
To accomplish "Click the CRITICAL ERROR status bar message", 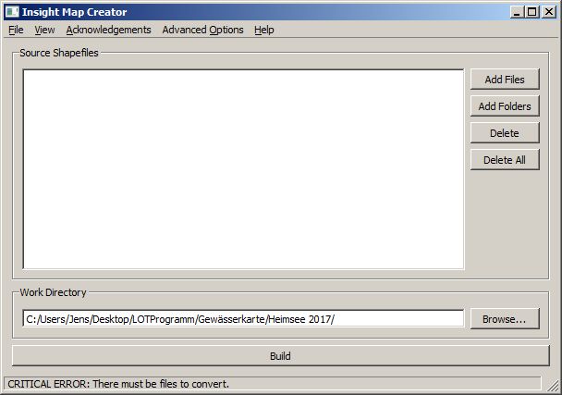I will pyautogui.click(x=118, y=383).
